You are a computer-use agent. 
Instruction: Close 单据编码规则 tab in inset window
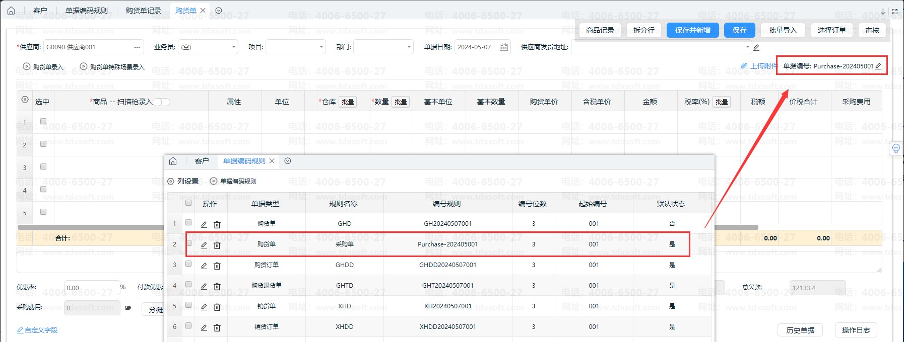coord(272,161)
